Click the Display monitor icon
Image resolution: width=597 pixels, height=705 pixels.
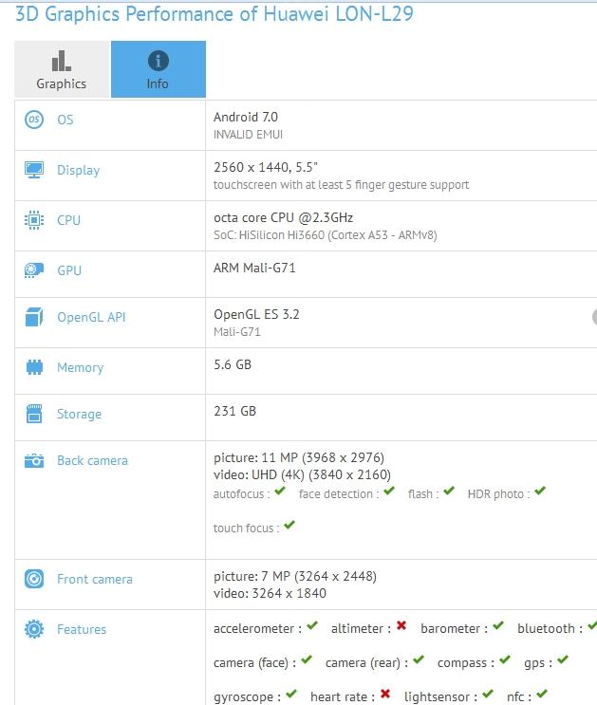34,170
